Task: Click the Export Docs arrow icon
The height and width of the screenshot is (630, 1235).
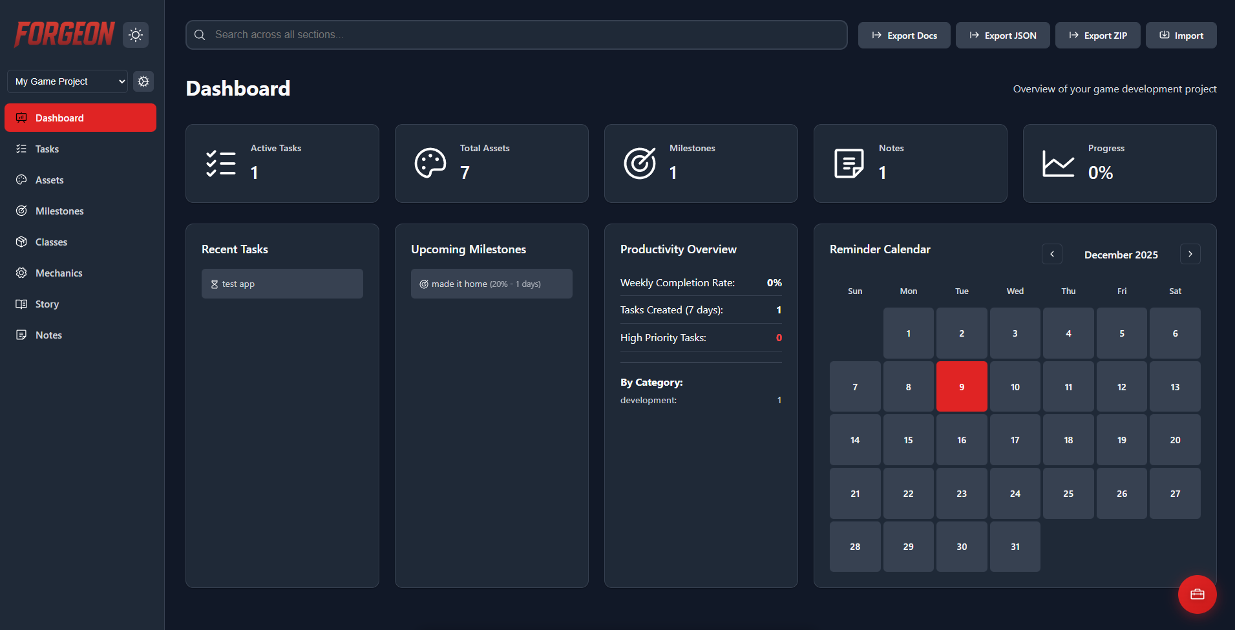Action: coord(877,35)
